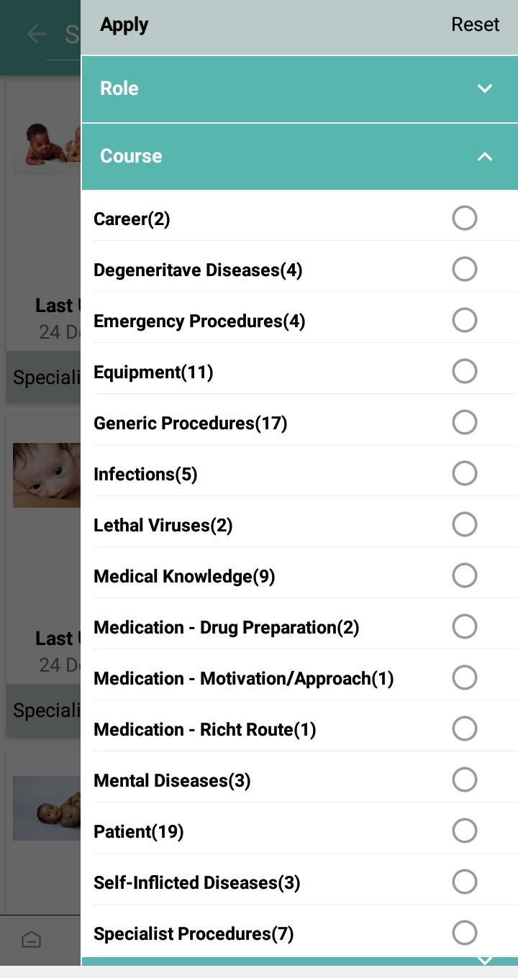Screen dimensions: 518x978
Task: Select Lethal Viruses(2) course
Action: click(465, 524)
